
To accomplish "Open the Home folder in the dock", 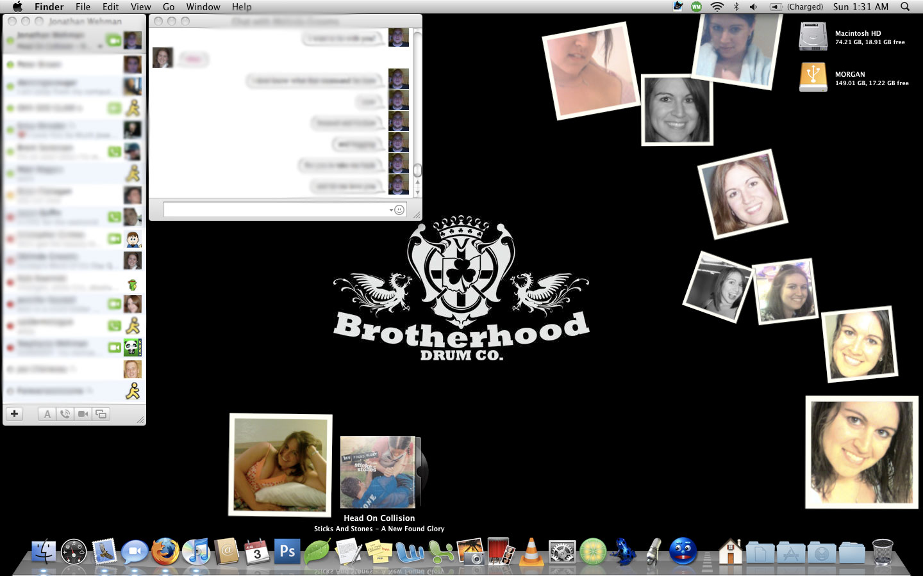I will (731, 551).
